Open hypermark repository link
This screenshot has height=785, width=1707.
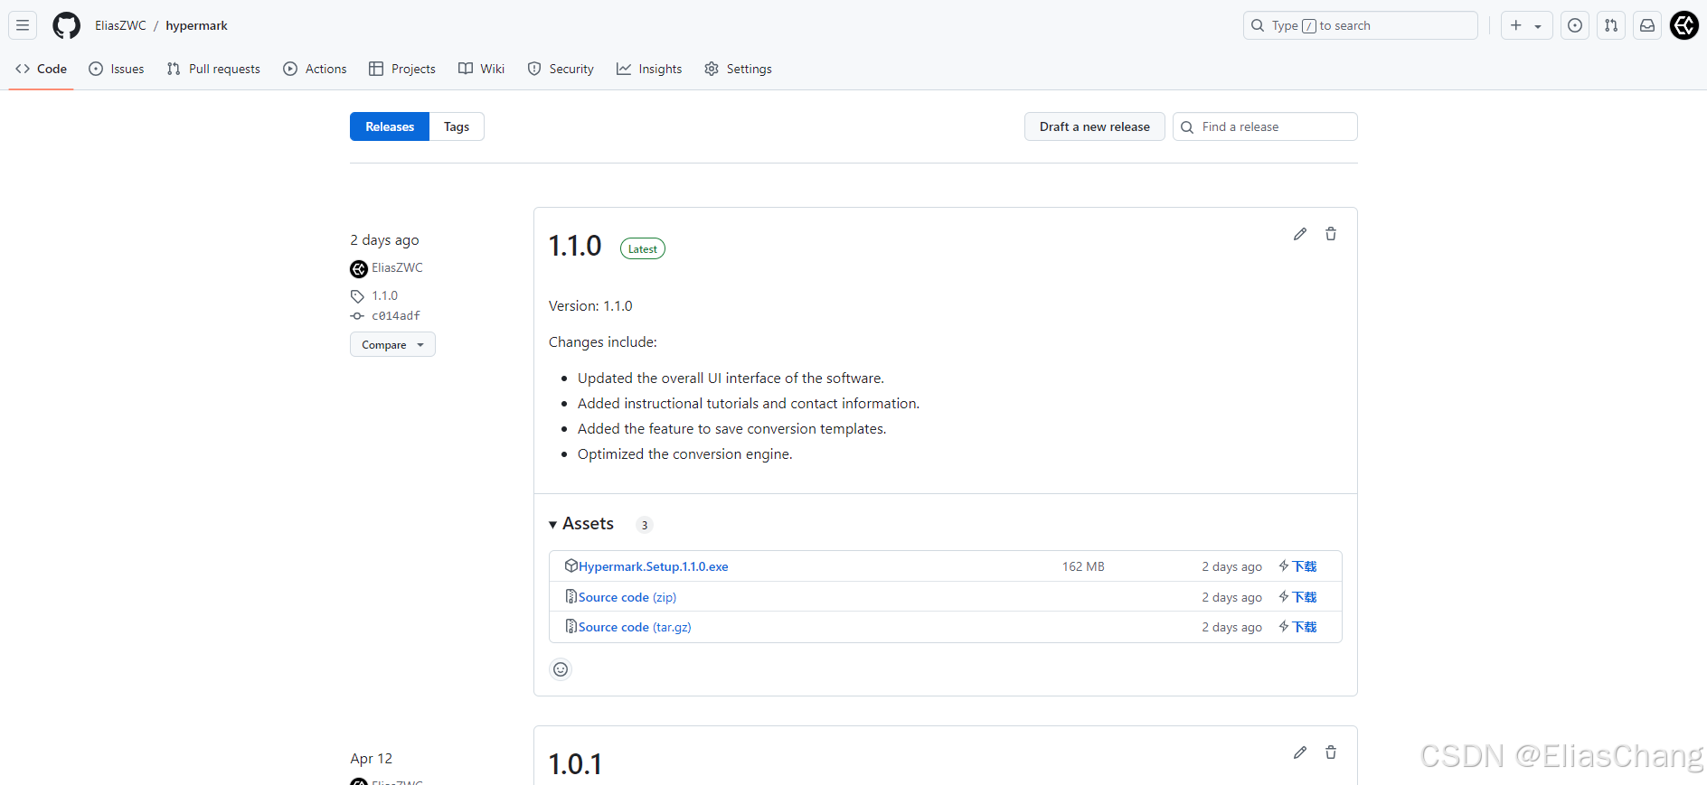coord(196,25)
